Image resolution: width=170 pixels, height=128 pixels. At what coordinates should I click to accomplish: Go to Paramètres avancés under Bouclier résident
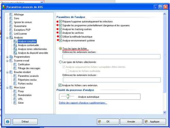[28, 76]
